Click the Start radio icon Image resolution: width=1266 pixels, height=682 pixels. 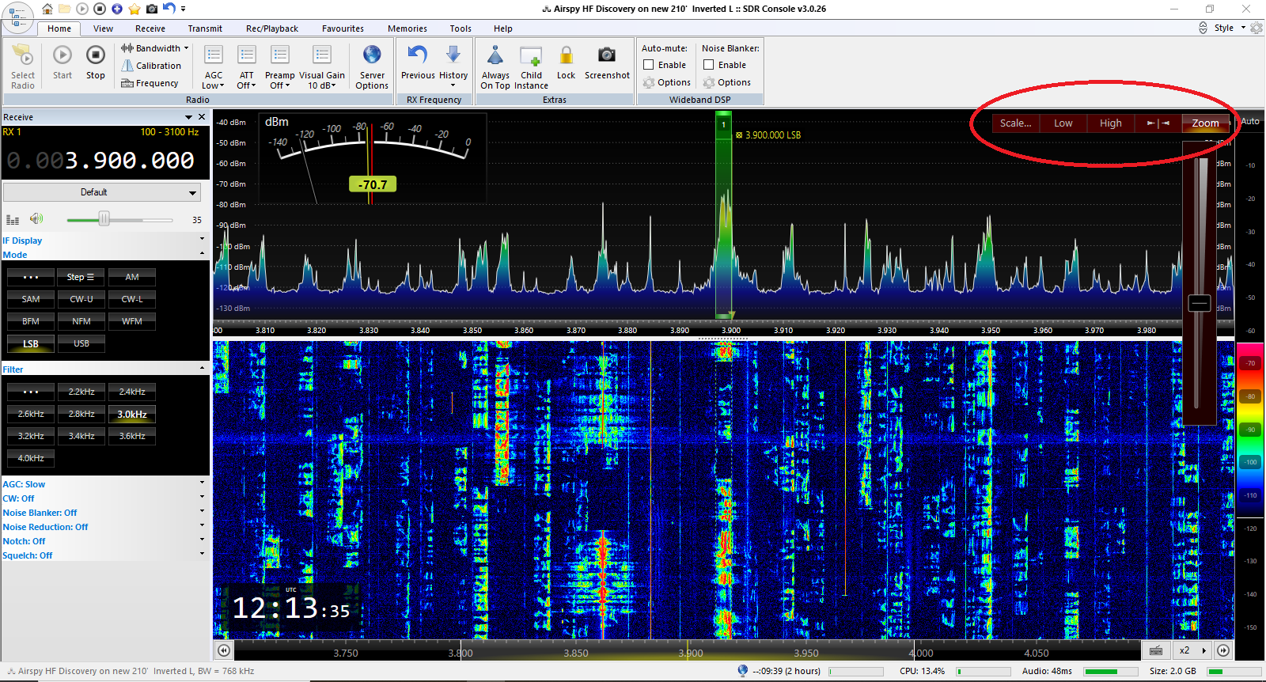[x=63, y=56]
